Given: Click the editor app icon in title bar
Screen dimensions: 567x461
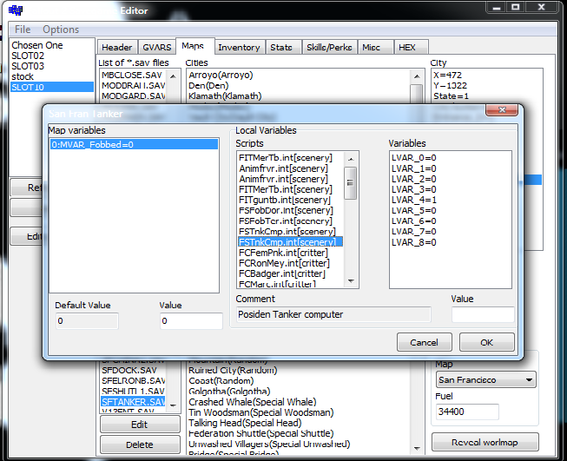Looking at the screenshot, I should tap(16, 10).
